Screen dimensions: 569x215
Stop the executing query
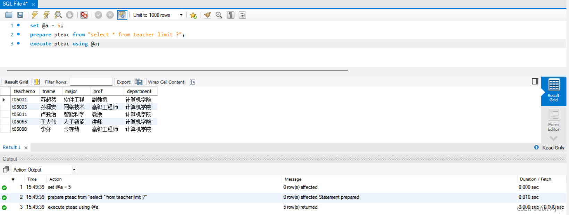(70, 15)
